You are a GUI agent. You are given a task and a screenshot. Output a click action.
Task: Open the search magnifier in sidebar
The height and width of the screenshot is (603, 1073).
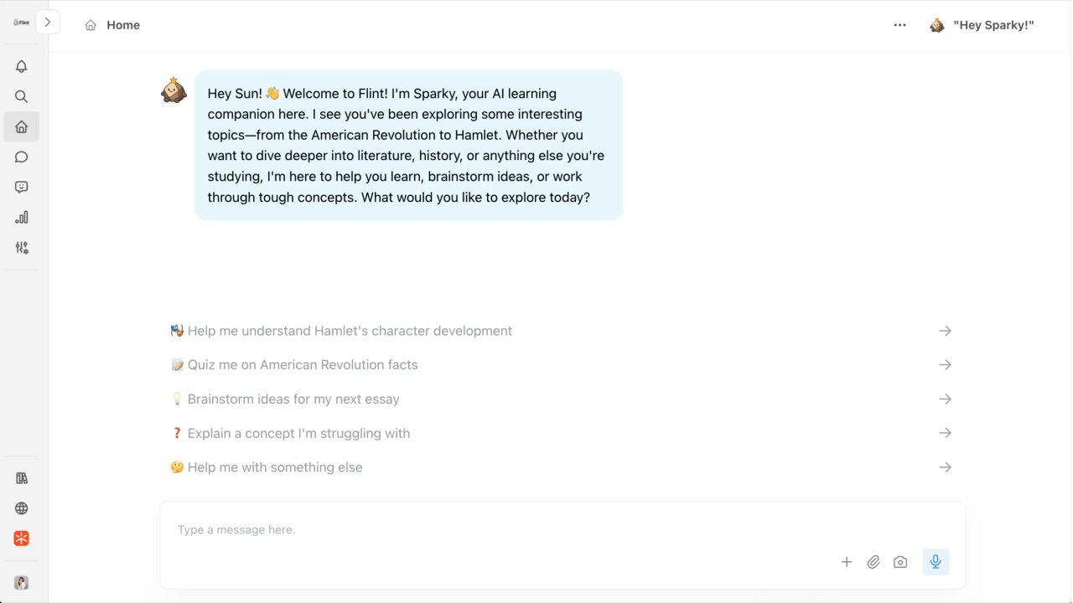(x=22, y=96)
